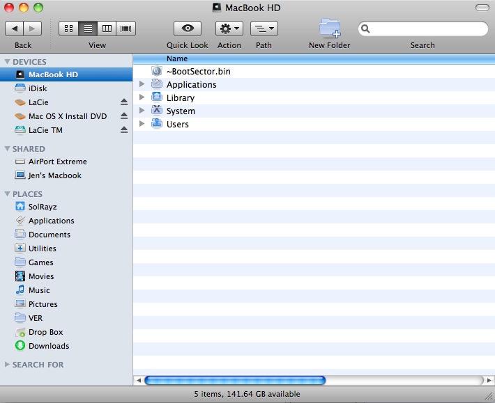Open iDisk in sidebar
Screen dimensions: 495x403
[66, 88]
